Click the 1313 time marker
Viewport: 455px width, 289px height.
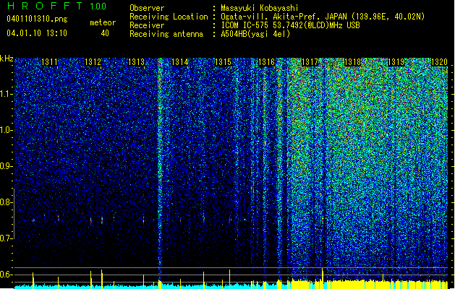[136, 62]
